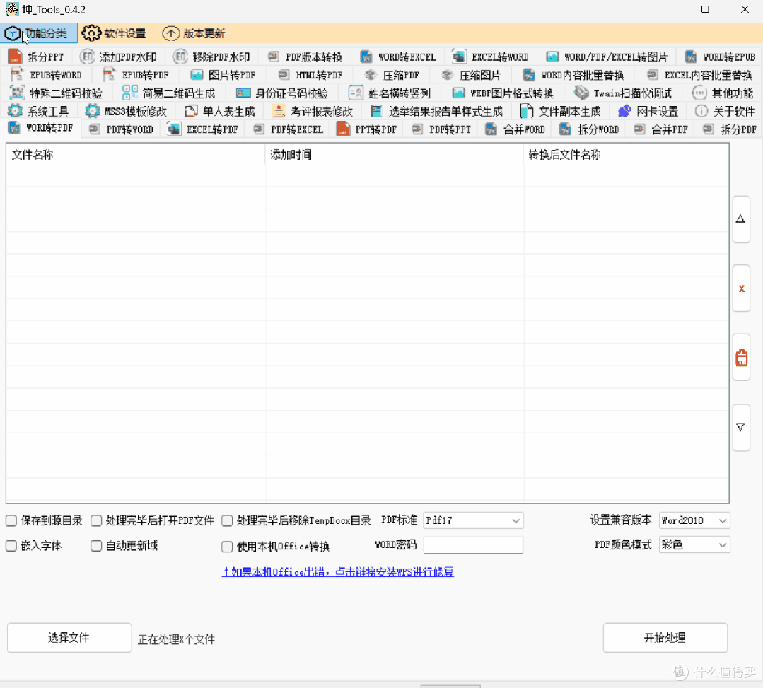Toggle 处理完毕后移除TempDocx目录 checkbox
763x688 pixels.
pyautogui.click(x=227, y=520)
